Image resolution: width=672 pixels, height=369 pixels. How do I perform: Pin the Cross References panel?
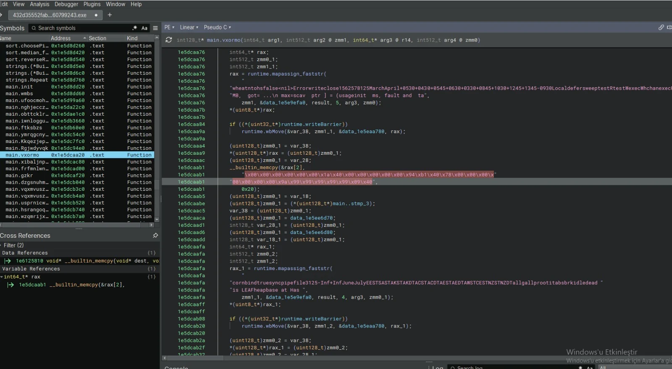pyautogui.click(x=155, y=235)
